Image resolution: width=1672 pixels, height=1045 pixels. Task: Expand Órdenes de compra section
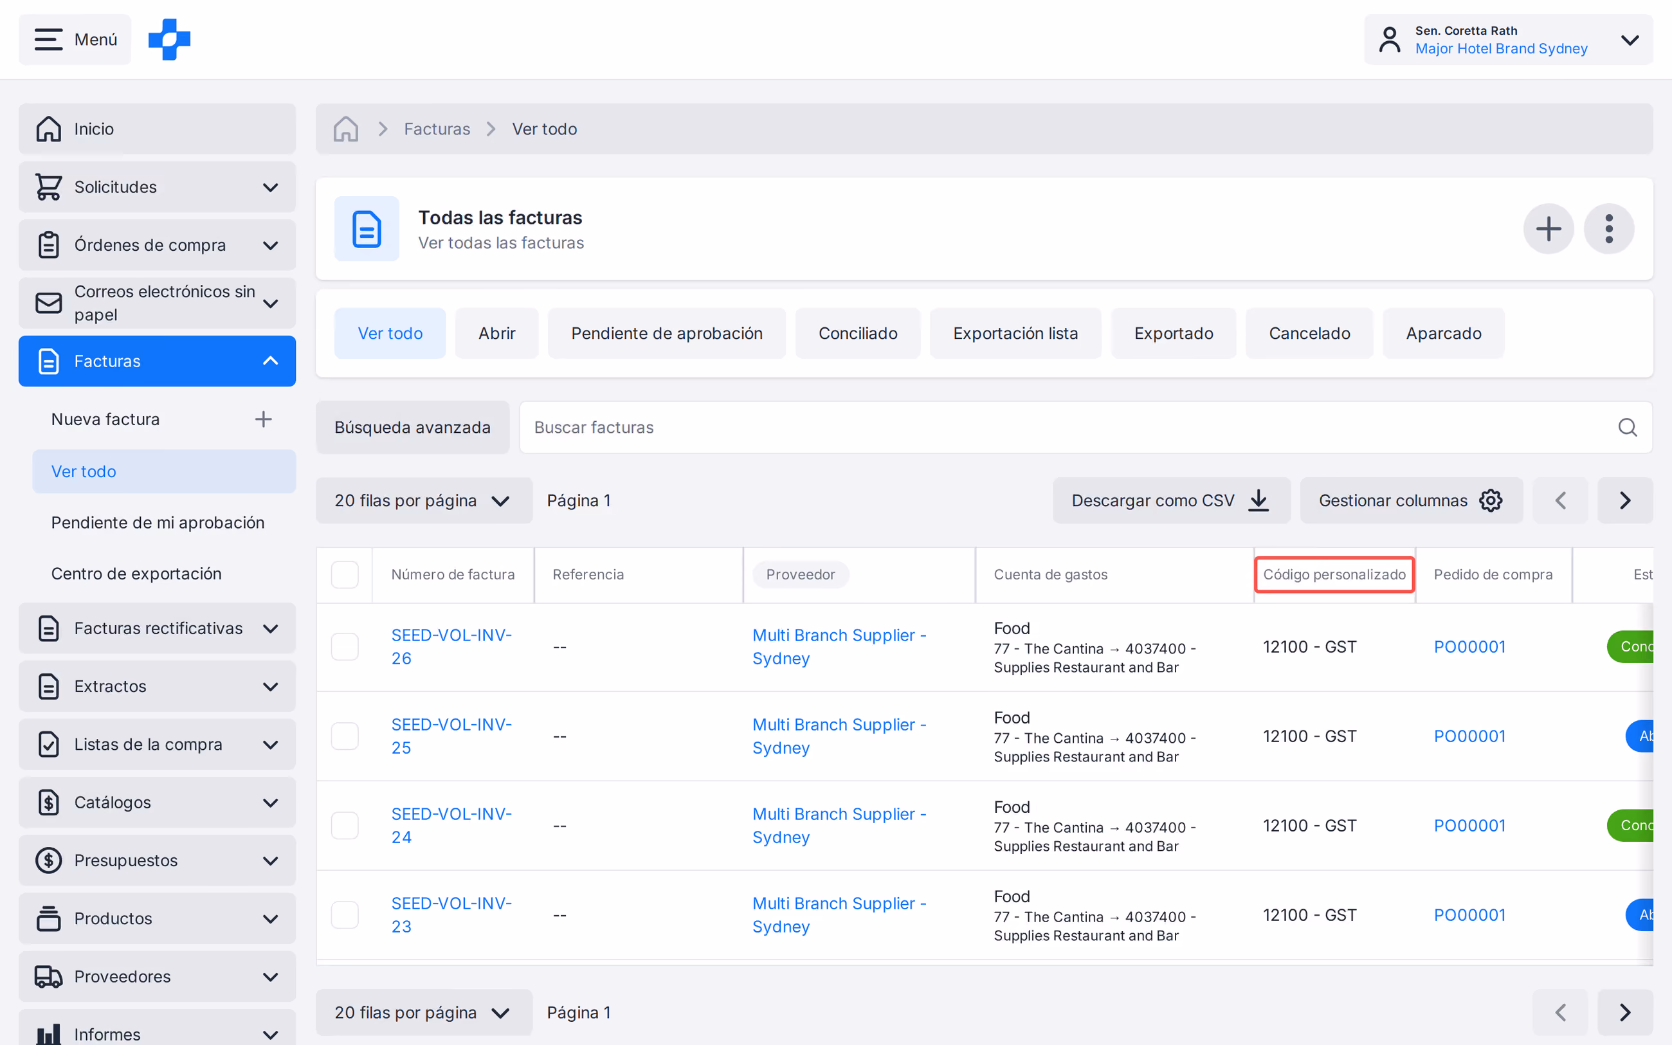(x=157, y=246)
